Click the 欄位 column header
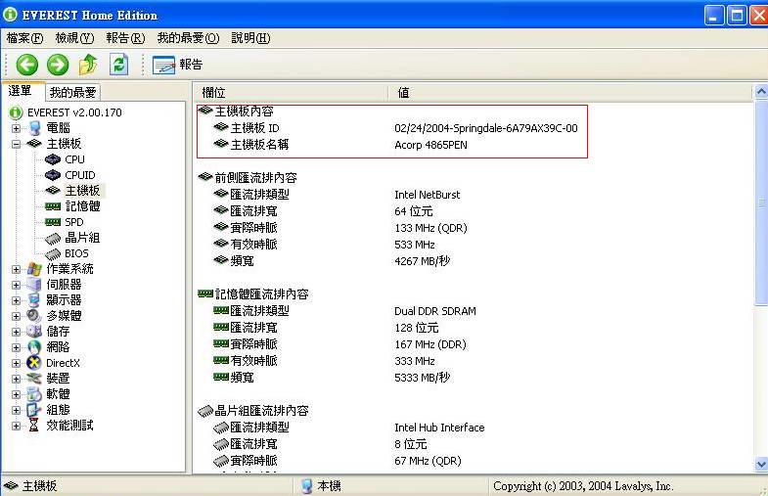The height and width of the screenshot is (496, 768). 290,93
